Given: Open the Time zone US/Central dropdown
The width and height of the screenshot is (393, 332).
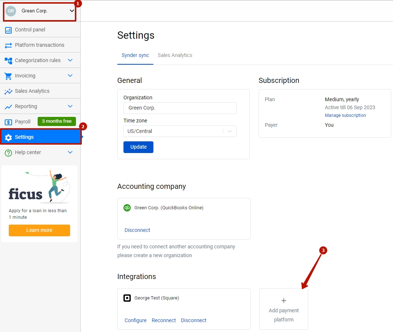Looking at the screenshot, I should (x=180, y=131).
